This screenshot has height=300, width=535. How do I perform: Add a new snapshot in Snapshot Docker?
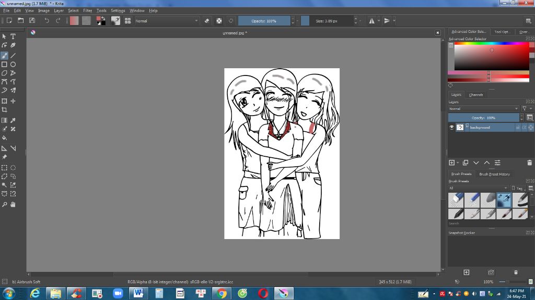click(x=467, y=272)
